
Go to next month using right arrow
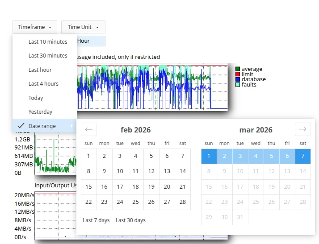point(302,129)
